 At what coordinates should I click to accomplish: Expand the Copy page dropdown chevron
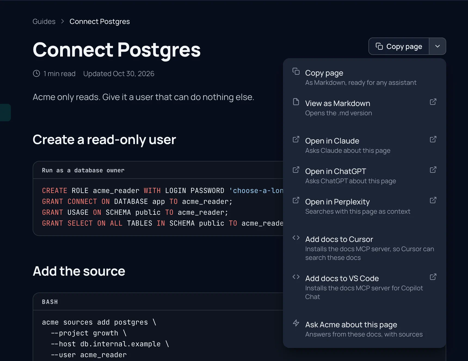(438, 46)
